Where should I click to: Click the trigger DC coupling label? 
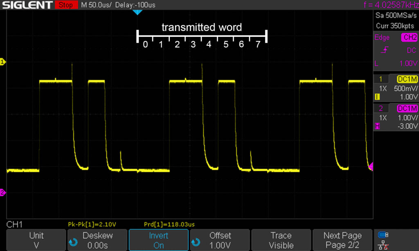coord(412,50)
